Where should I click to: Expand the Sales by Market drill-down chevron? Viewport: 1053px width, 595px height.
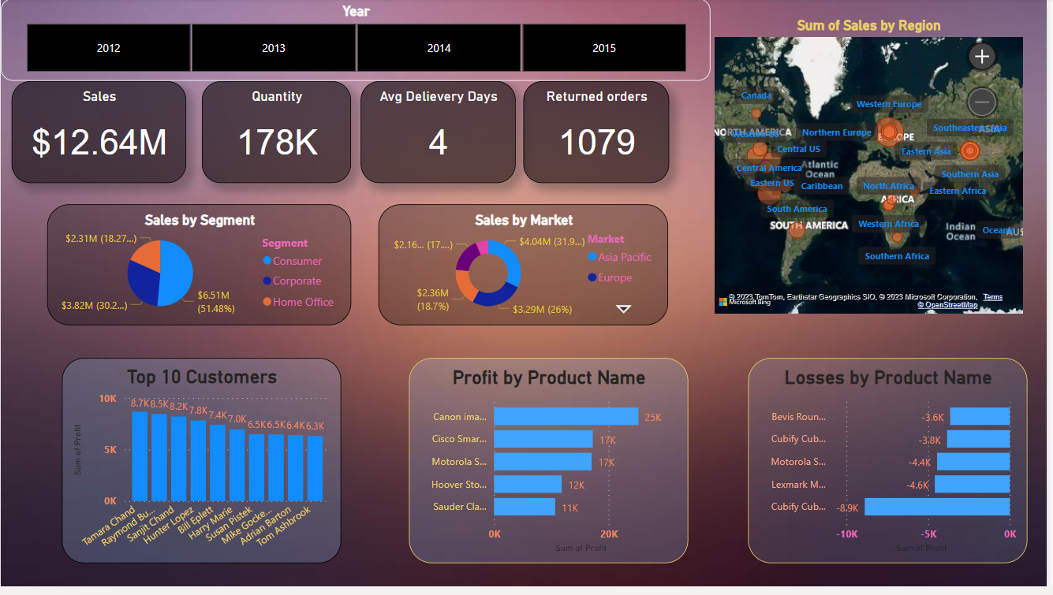point(623,309)
